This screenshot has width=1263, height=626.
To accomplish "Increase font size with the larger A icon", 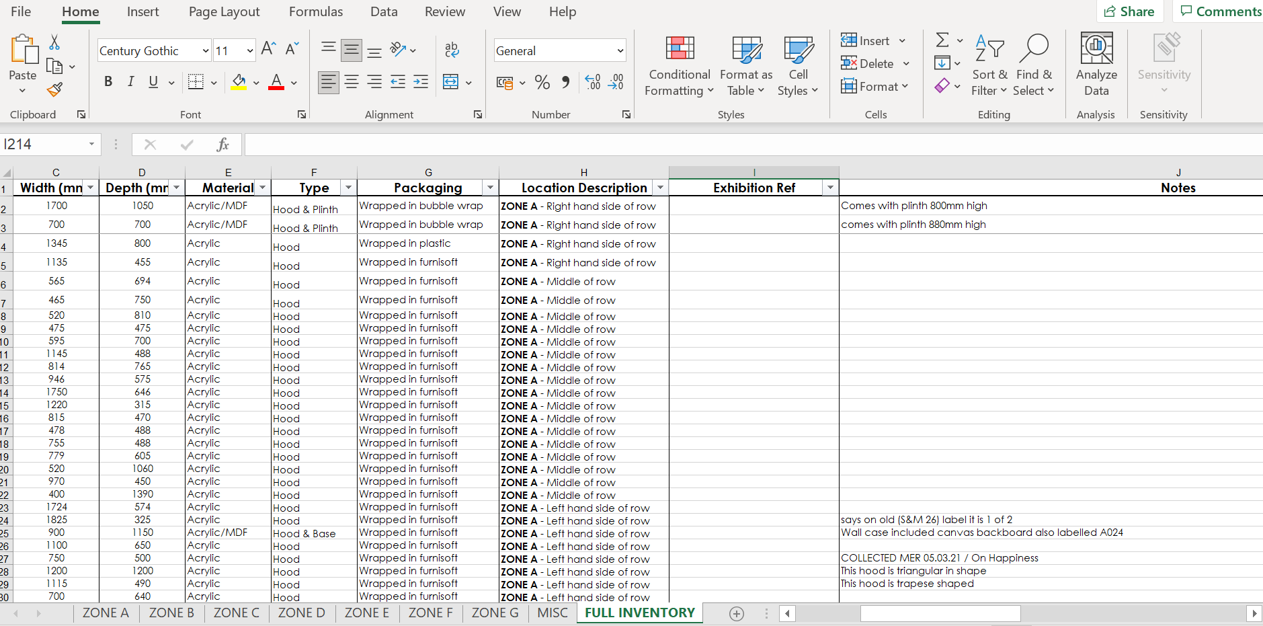I will point(268,48).
